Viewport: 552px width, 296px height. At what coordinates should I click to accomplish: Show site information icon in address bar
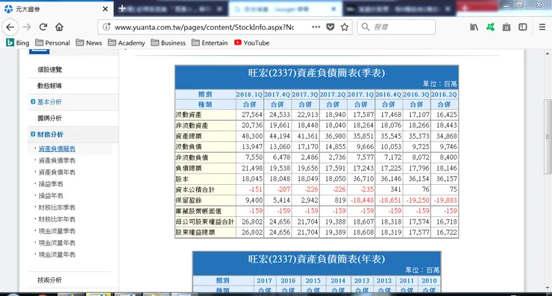[x=107, y=27]
